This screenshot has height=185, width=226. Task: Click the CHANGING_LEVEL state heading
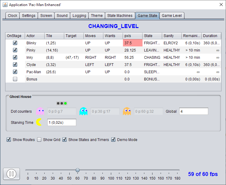[113, 26]
